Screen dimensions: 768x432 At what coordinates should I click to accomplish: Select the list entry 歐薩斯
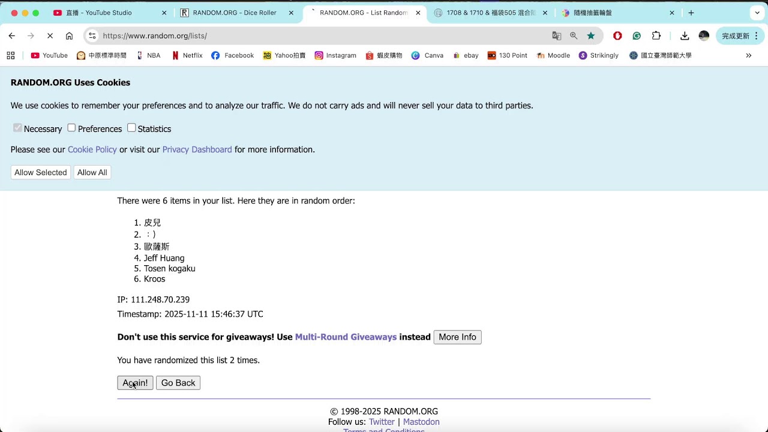click(x=157, y=247)
